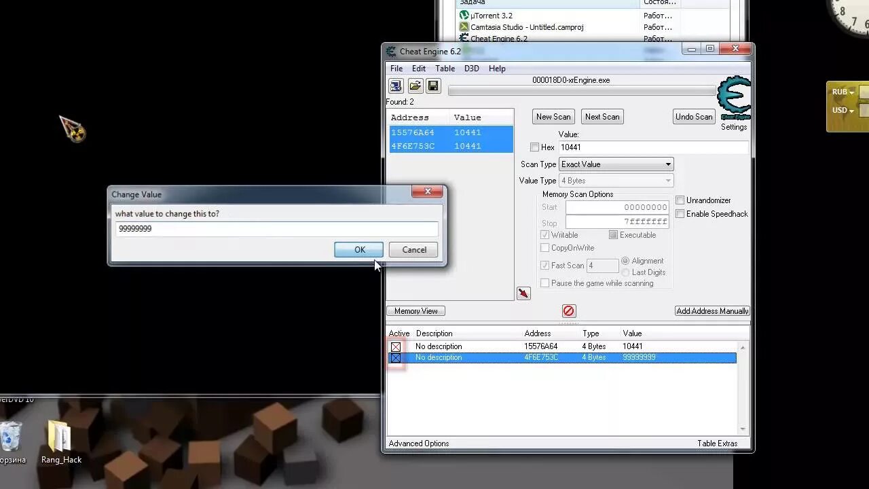This screenshot has width=869, height=489.
Task: Toggle the CopyOnWrite checkbox
Action: pyautogui.click(x=544, y=248)
